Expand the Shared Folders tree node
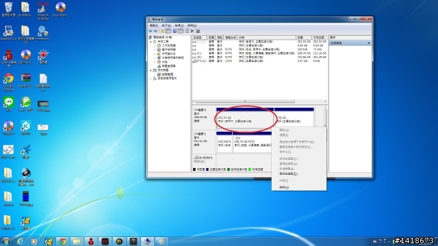438x246 pixels. tap(155, 53)
